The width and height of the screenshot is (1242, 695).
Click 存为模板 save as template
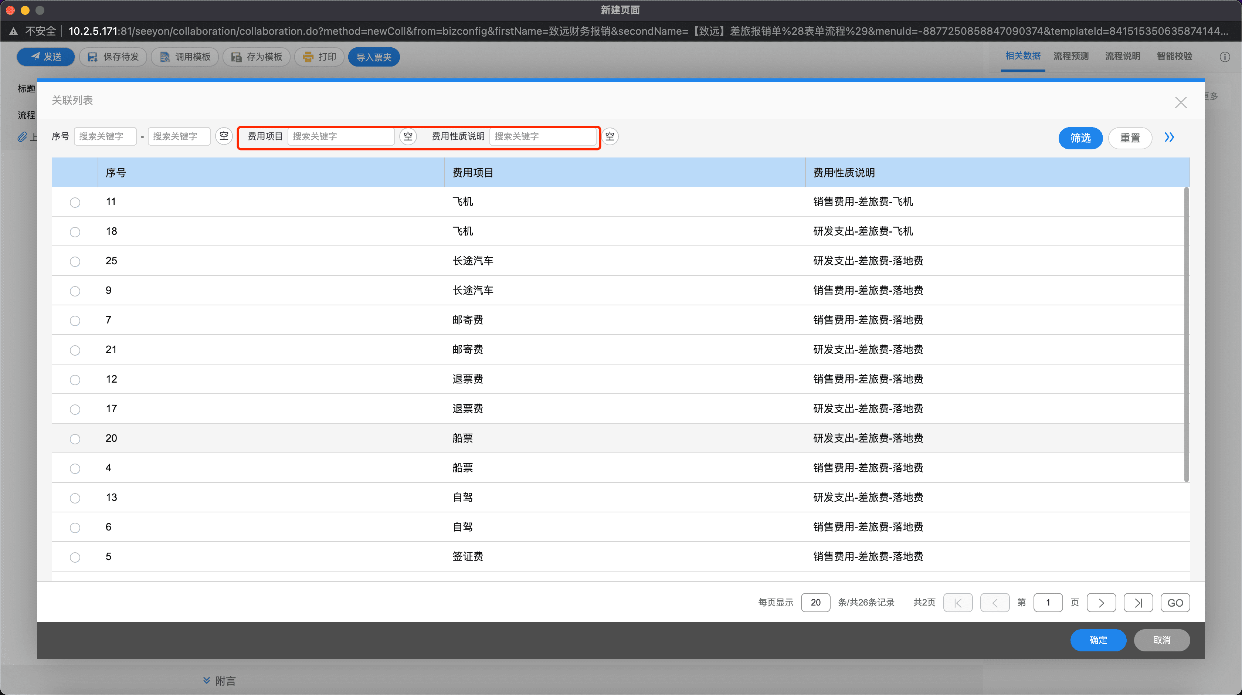[x=257, y=57]
